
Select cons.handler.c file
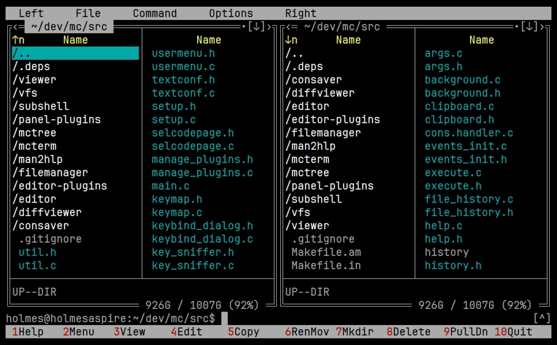[x=469, y=133]
